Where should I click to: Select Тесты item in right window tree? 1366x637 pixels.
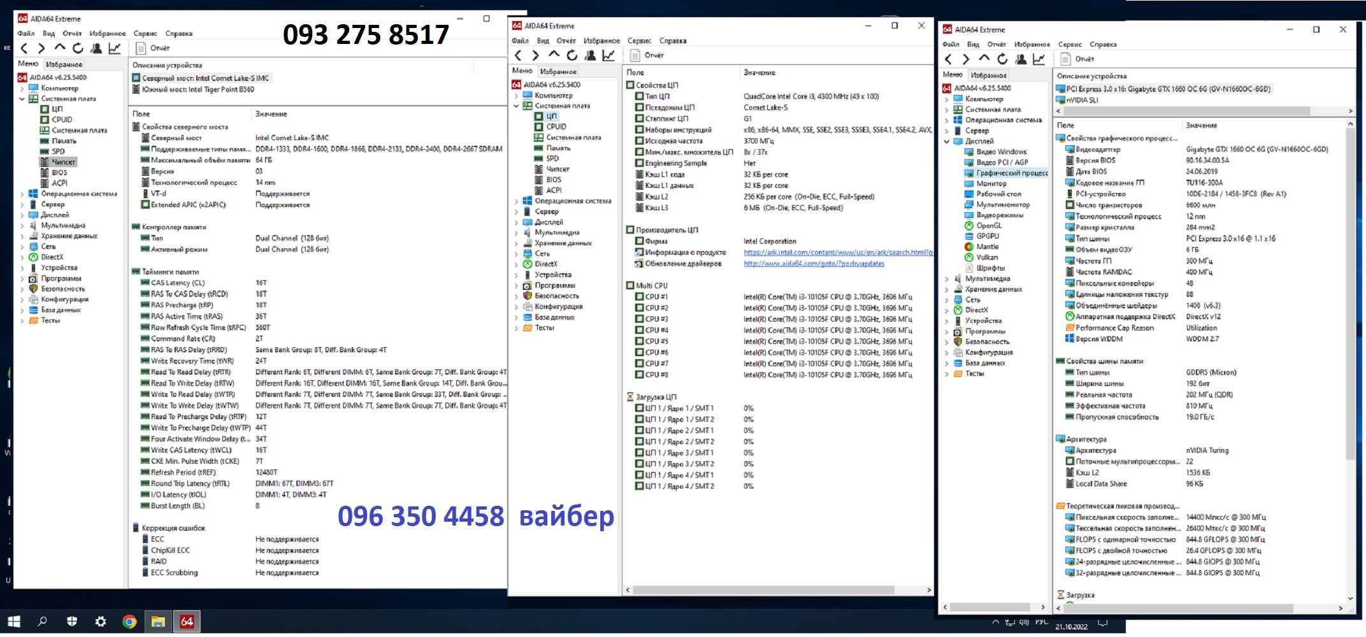tap(974, 374)
